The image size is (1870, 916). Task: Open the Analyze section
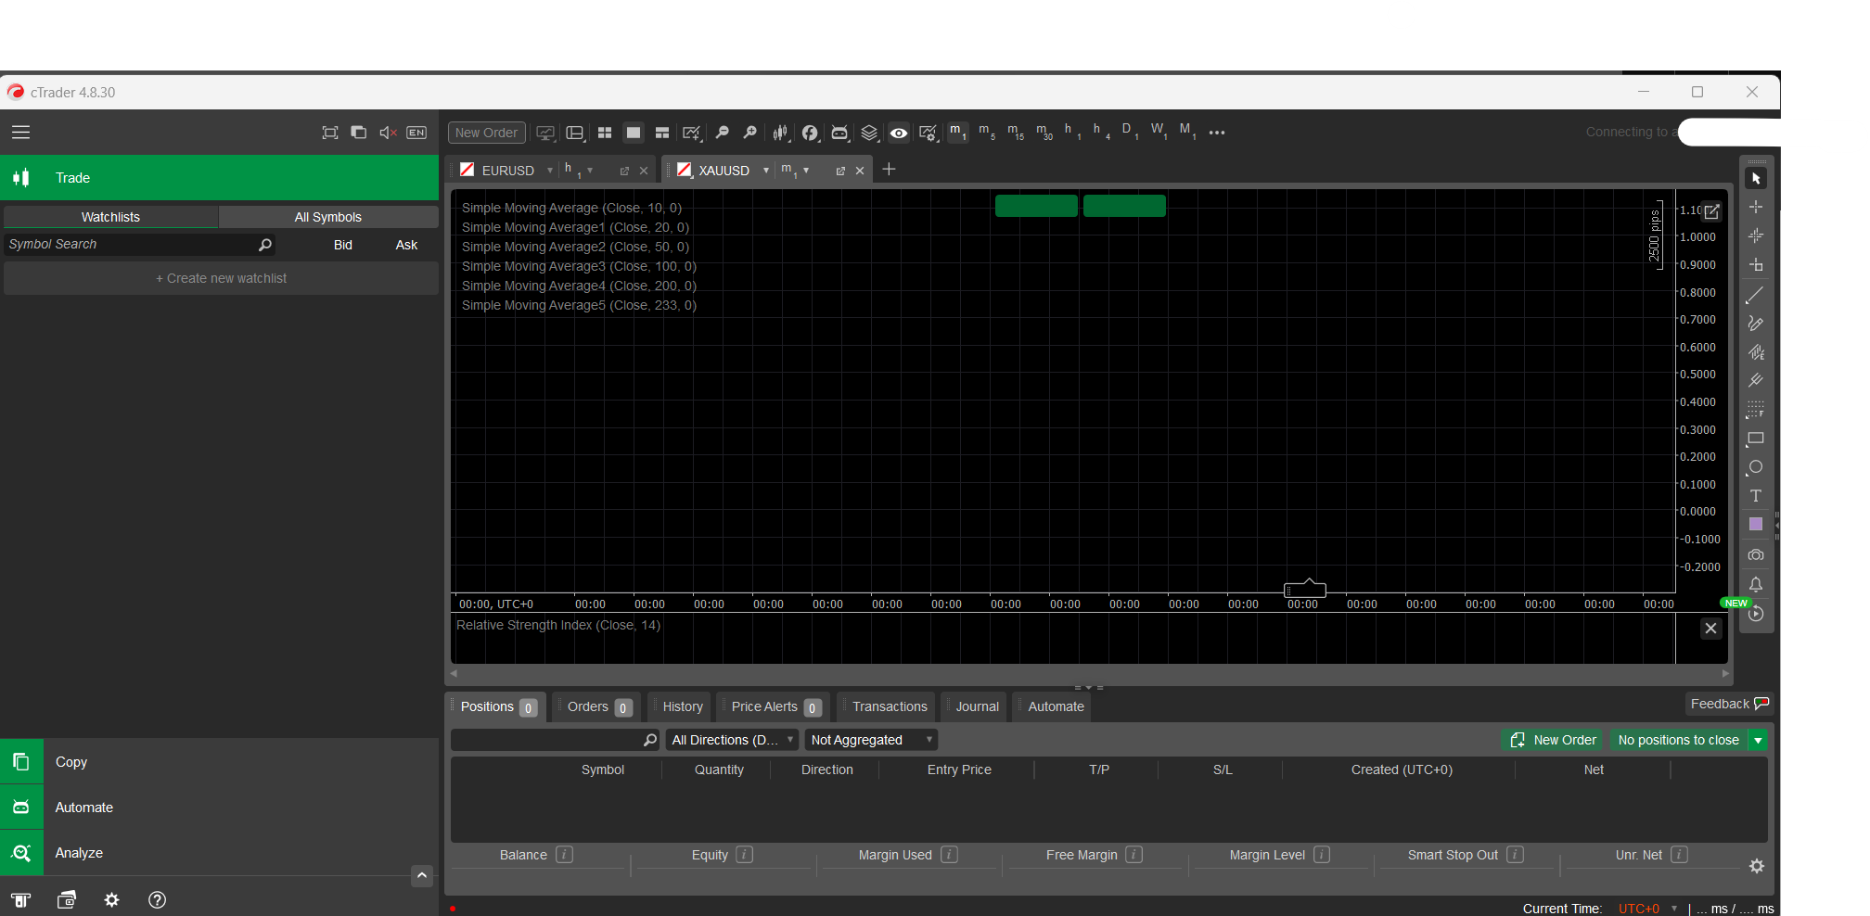[219, 853]
